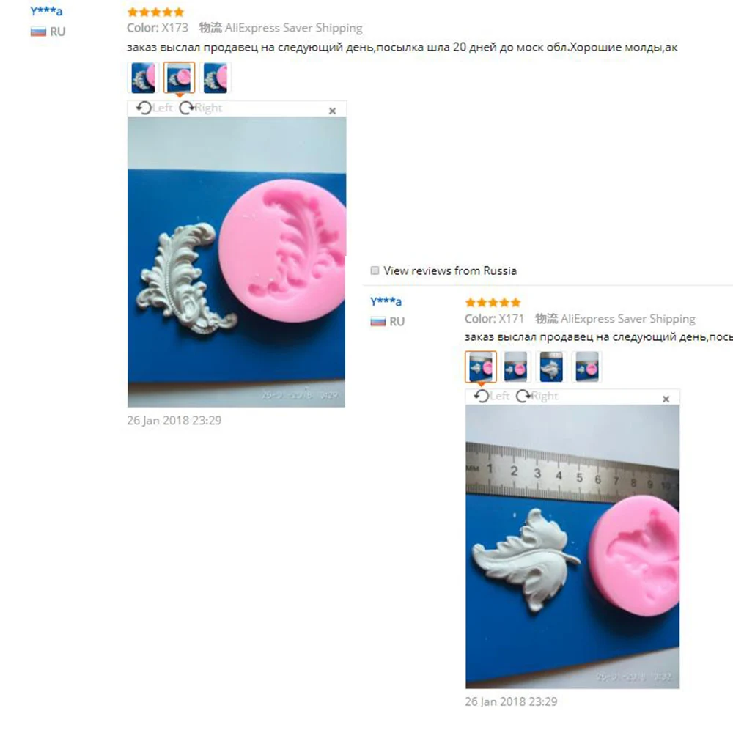Click the enlarged ruler and leaf photo
Image resolution: width=733 pixels, height=733 pixels.
pos(572,547)
